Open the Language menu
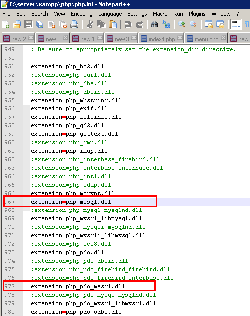This screenshot has height=316, width=250. pos(110,14)
